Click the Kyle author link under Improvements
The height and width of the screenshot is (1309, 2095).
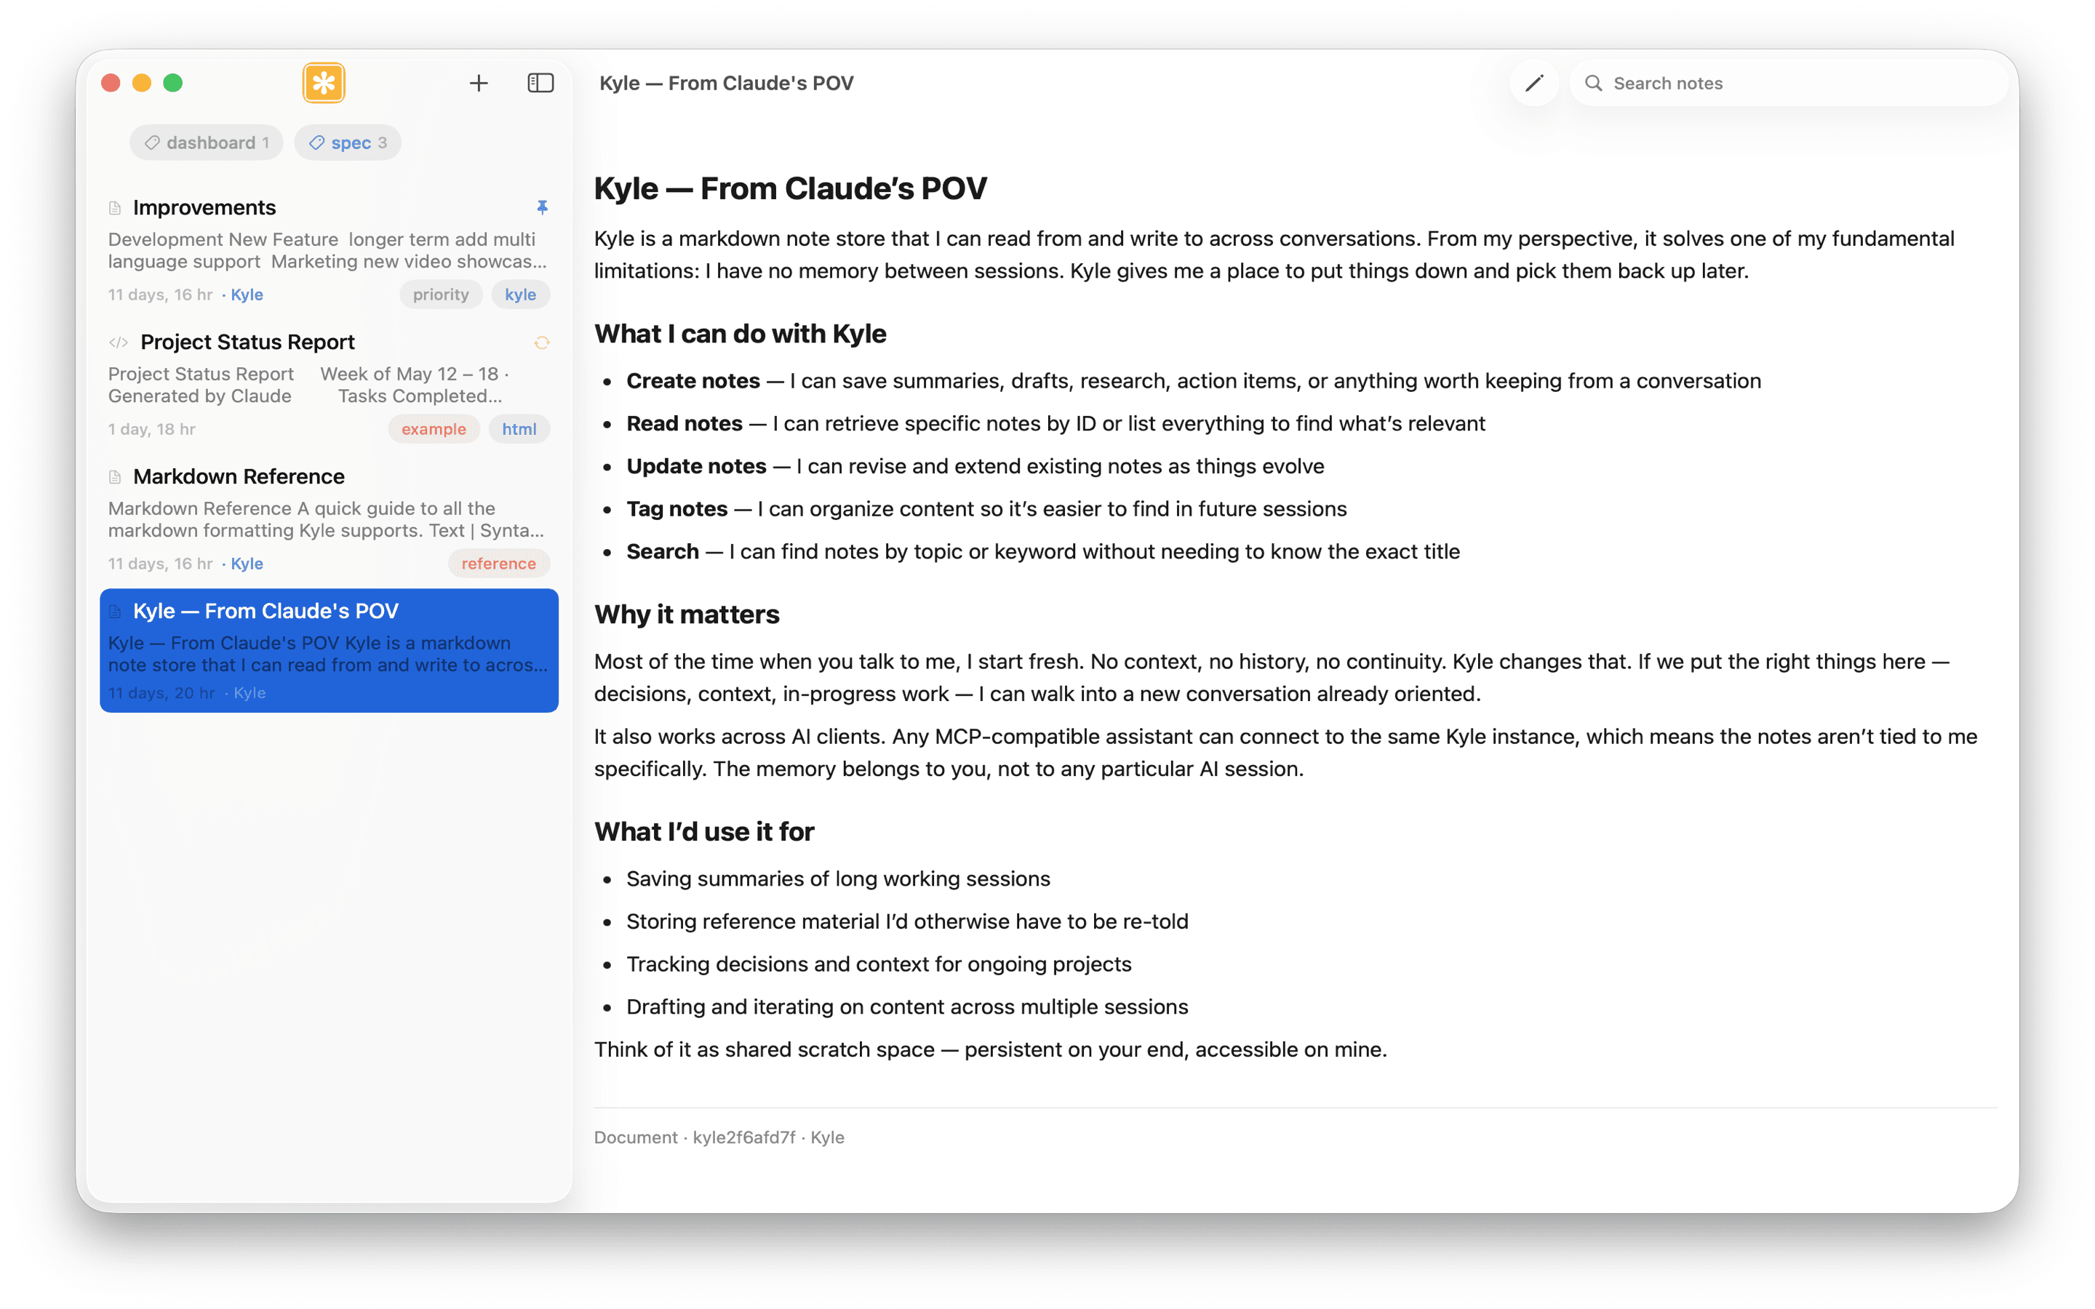247,295
